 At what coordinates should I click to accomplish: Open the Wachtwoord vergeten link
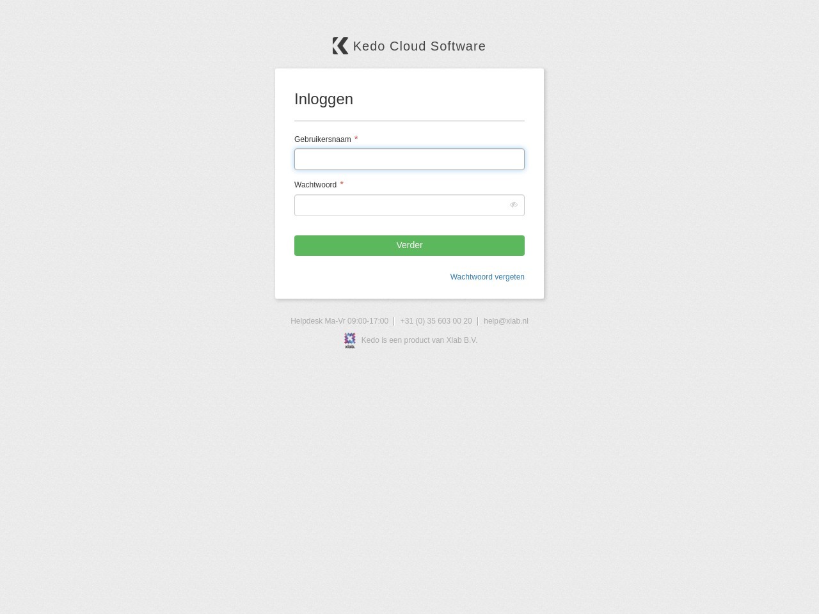[488, 277]
